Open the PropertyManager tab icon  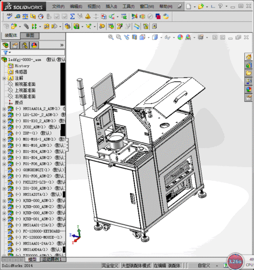coord(15,45)
